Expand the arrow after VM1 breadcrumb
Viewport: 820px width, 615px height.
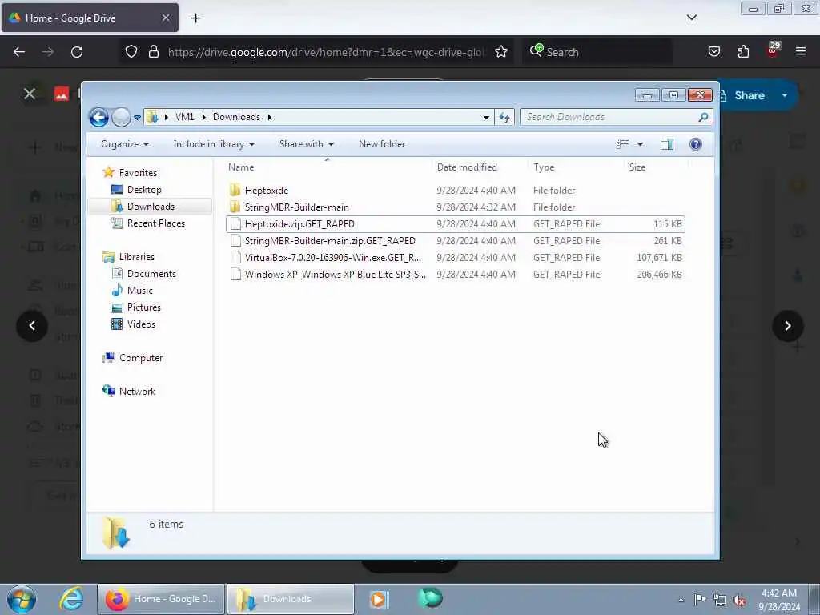click(203, 117)
